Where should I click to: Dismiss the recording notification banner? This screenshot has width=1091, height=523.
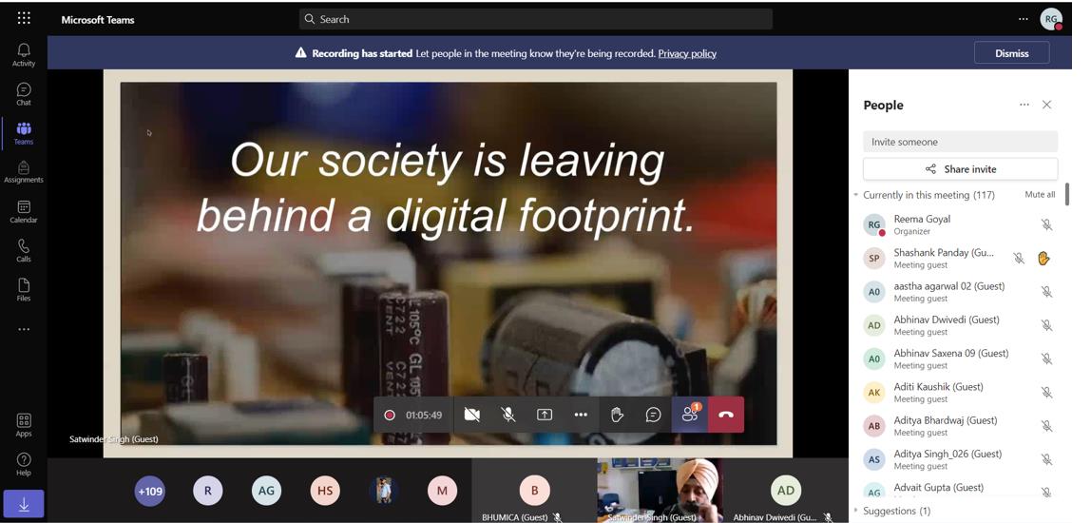point(1011,53)
